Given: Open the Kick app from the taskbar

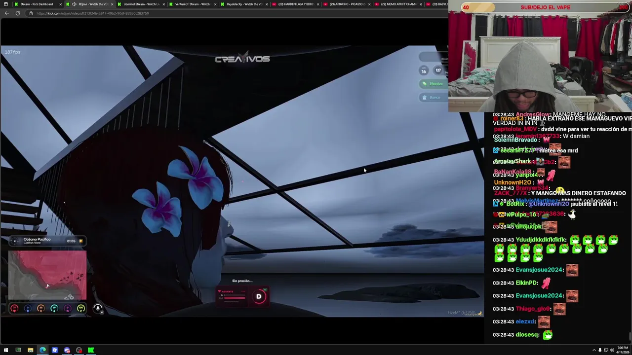Looking at the screenshot, I should click(x=91, y=350).
